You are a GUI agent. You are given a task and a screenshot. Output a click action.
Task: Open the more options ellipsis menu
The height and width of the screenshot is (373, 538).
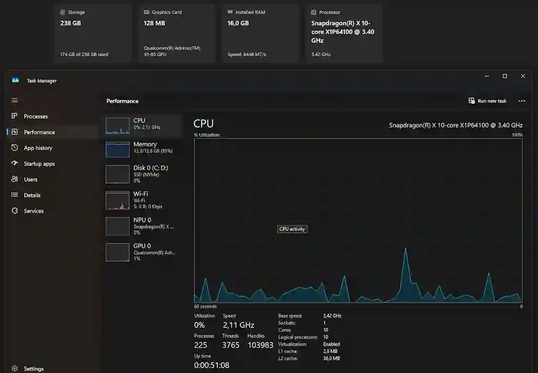[522, 101]
